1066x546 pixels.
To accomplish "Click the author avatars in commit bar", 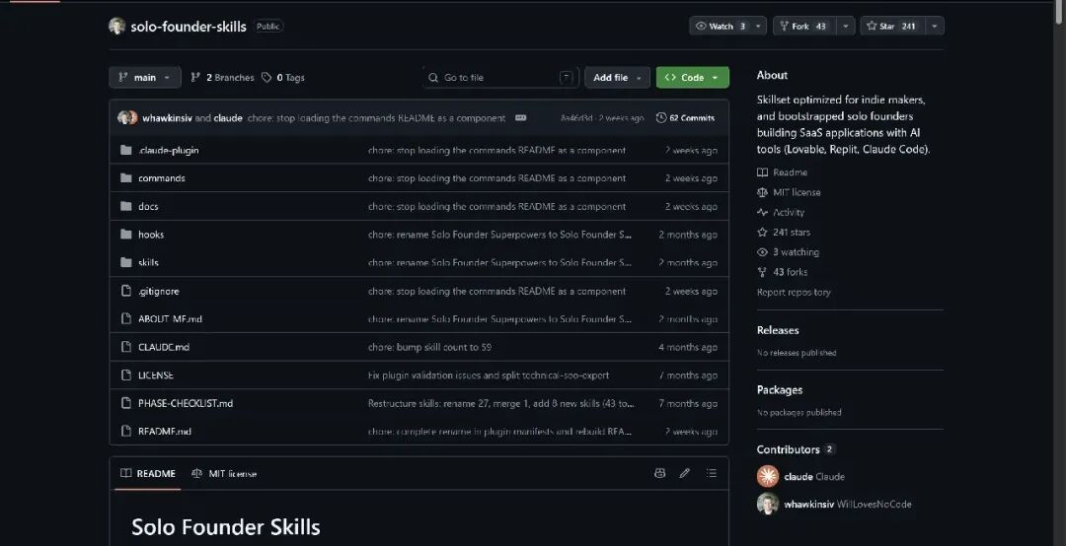I will click(x=127, y=117).
